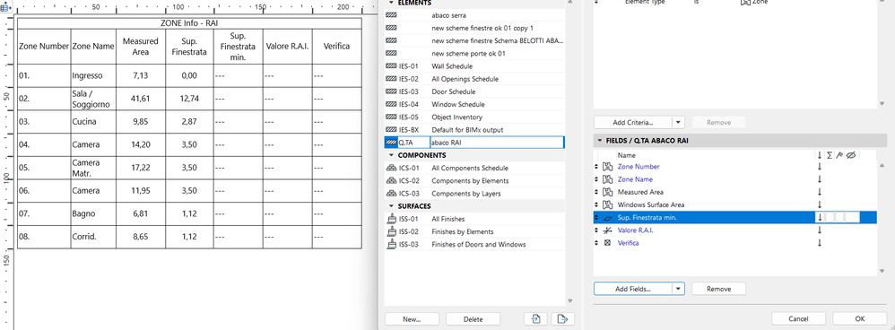Click the Add Criteria... button
Viewport: 895px width, 330px height.
[x=632, y=122]
